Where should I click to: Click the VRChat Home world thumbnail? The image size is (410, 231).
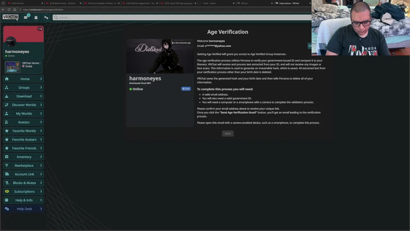(x=12, y=67)
